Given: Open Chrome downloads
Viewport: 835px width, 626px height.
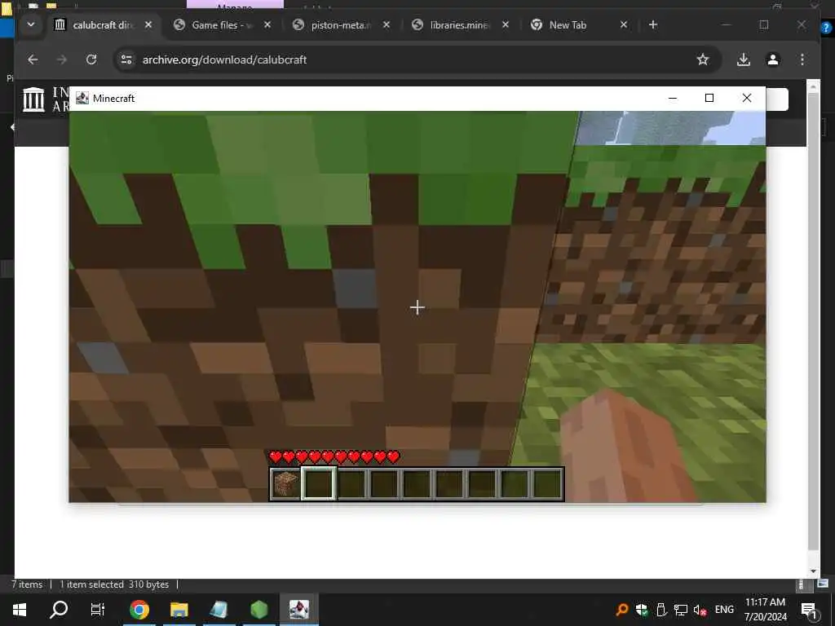Looking at the screenshot, I should coord(744,60).
